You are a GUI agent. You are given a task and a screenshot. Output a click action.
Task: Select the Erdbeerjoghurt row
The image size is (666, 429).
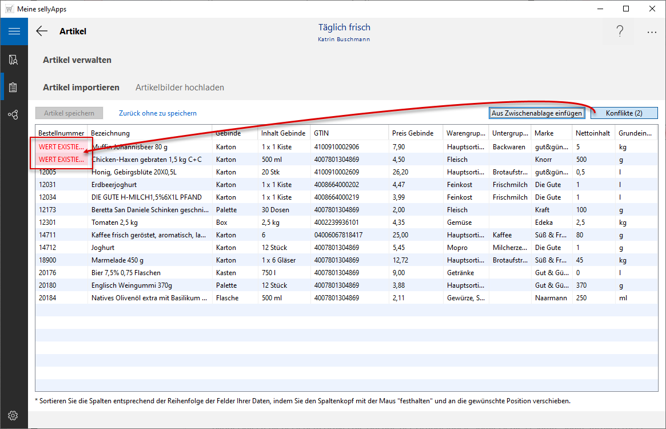(114, 185)
